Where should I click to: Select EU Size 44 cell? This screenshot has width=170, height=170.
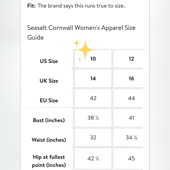(x=128, y=98)
